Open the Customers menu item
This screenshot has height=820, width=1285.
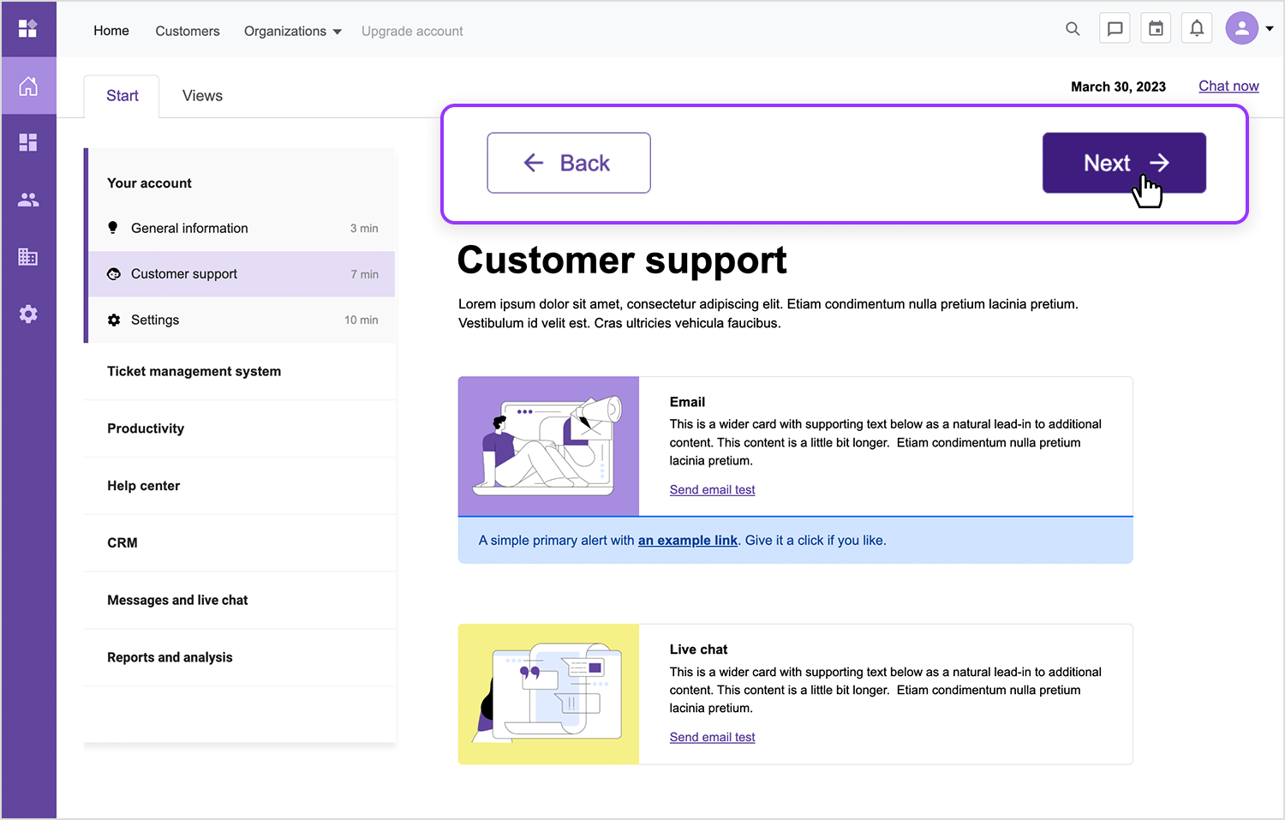pos(188,31)
